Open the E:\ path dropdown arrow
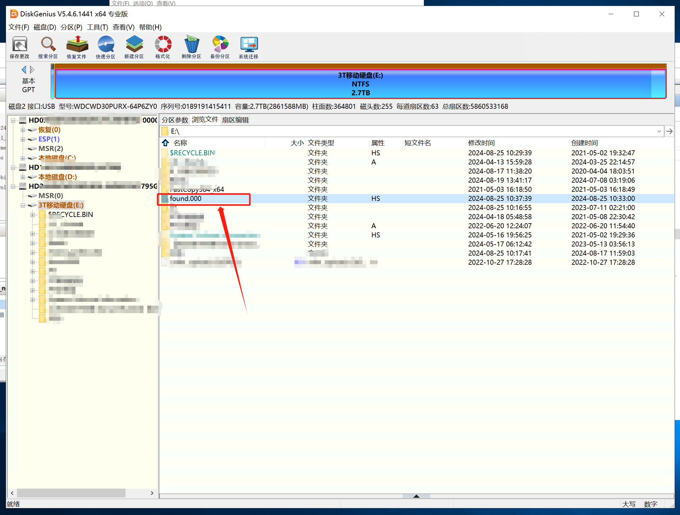 (659, 131)
